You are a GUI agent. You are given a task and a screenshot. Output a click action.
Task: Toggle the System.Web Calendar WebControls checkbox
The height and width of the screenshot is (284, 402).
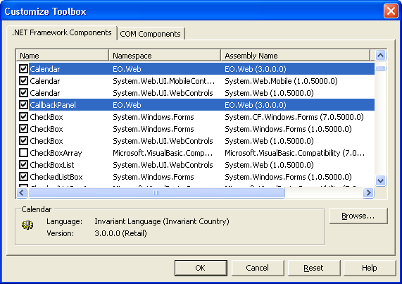[x=24, y=93]
